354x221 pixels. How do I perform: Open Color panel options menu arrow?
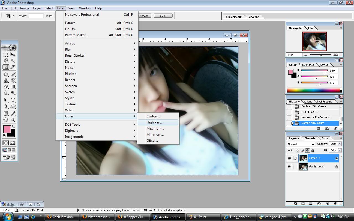[341, 65]
